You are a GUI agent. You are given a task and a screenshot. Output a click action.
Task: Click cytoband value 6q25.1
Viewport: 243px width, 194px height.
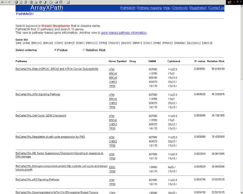click(x=172, y=167)
